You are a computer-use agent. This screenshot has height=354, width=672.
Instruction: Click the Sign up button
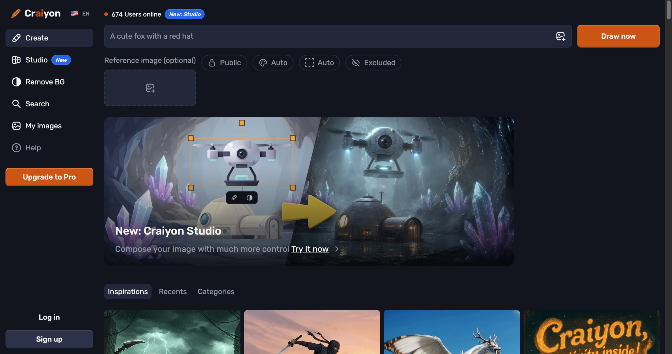pyautogui.click(x=49, y=339)
